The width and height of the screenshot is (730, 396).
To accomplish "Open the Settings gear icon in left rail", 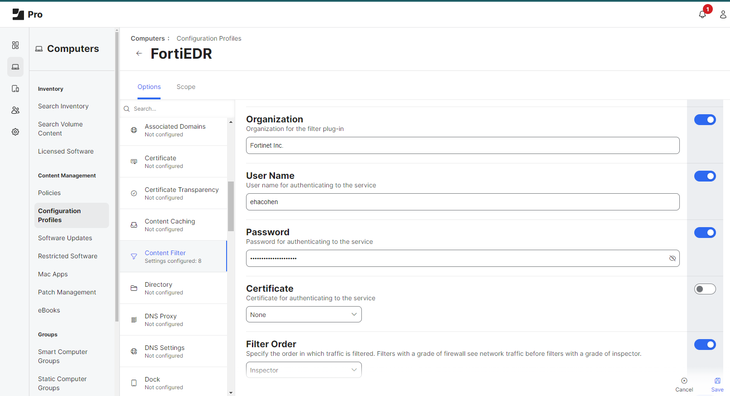I will click(15, 132).
